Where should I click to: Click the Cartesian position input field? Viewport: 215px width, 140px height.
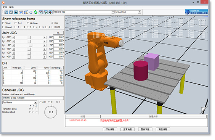[33, 98]
